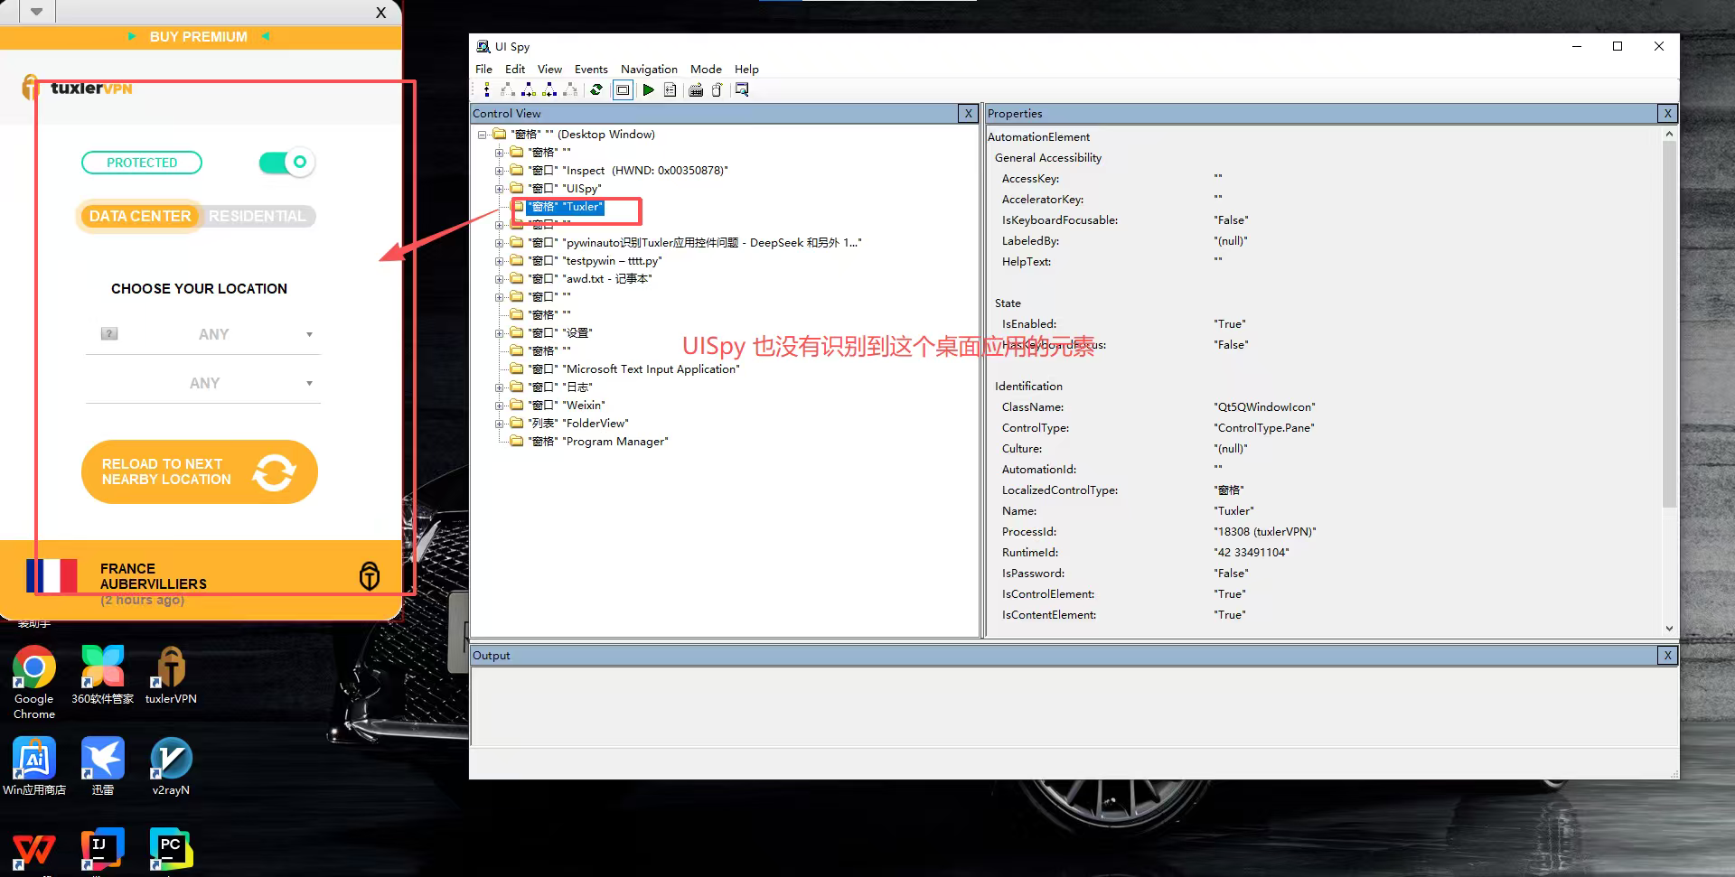
Task: Open IntelliJ IDEA desktop icon
Action: click(x=102, y=850)
